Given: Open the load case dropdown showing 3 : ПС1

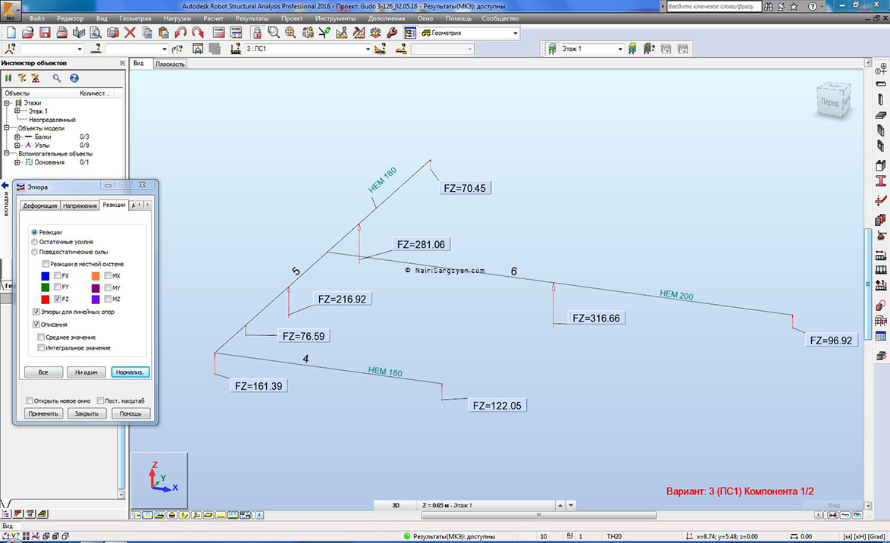Looking at the screenshot, I should pos(368,49).
